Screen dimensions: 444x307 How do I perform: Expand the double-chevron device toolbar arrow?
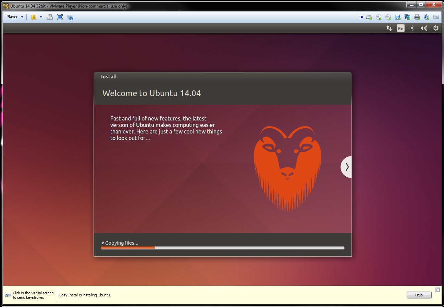[x=362, y=17]
